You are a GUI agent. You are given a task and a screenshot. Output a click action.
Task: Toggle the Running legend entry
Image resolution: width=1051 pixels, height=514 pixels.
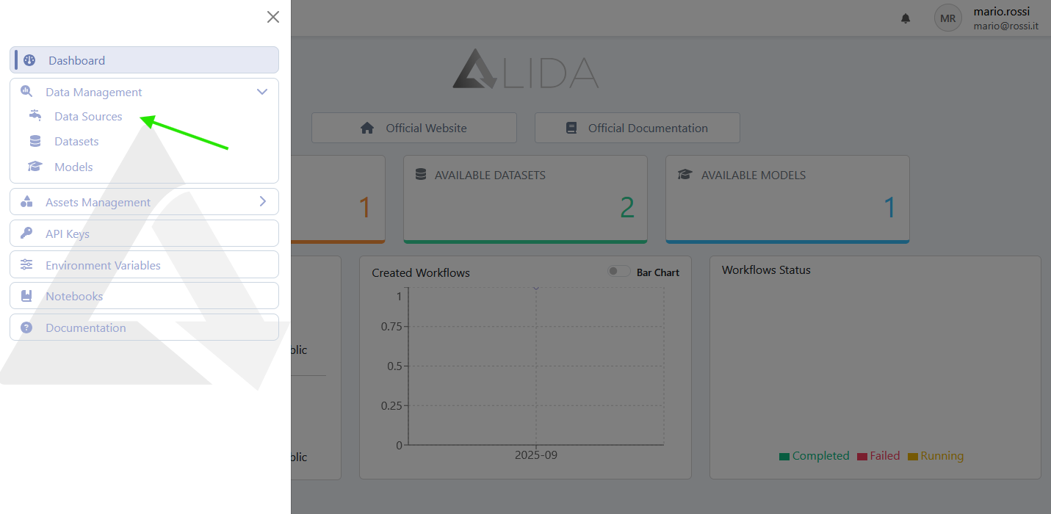tap(936, 456)
